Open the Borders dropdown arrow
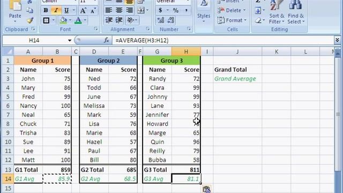This screenshot has width=343, height=193. pyautogui.click(x=54, y=20)
